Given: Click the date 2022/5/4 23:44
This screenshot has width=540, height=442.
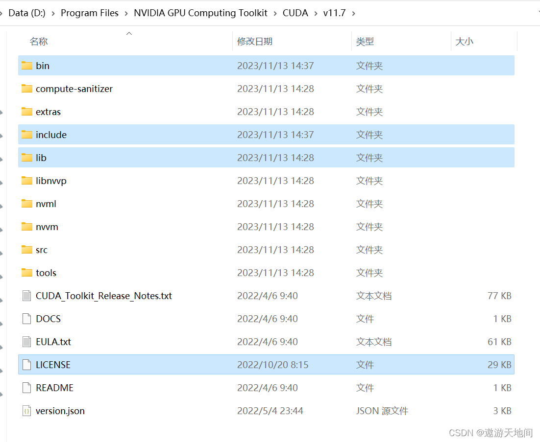Looking at the screenshot, I should tap(270, 411).
